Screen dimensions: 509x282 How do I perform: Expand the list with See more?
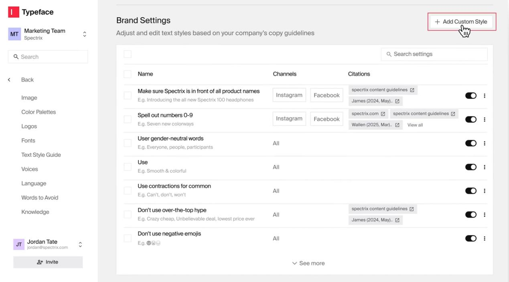coord(308,263)
